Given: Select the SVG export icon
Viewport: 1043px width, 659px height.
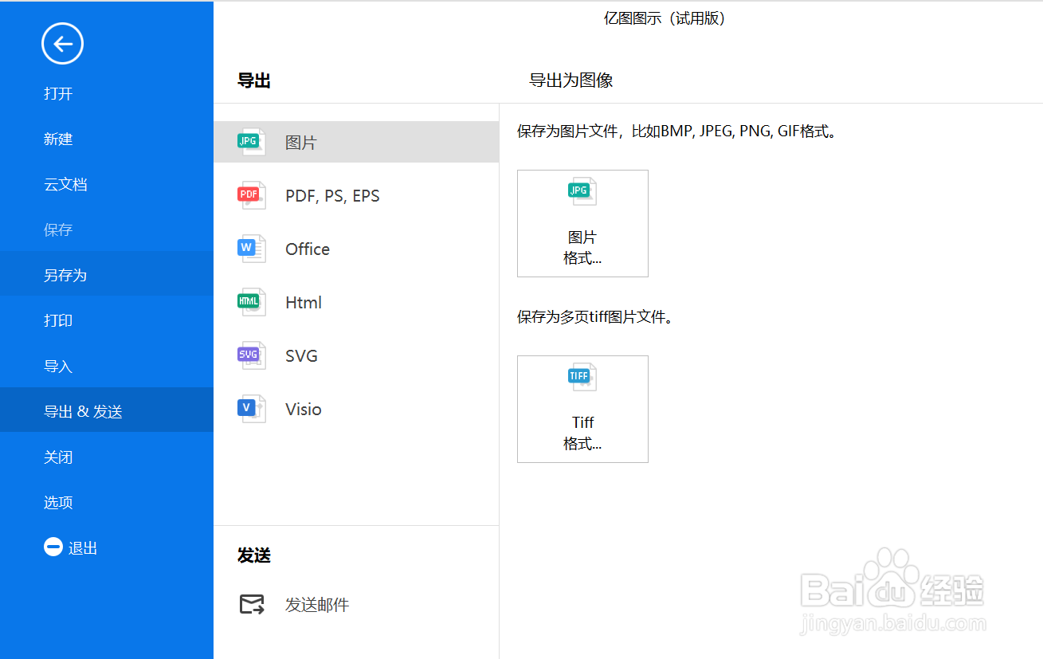Looking at the screenshot, I should coord(250,355).
